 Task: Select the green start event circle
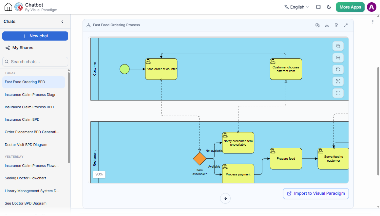click(x=124, y=69)
